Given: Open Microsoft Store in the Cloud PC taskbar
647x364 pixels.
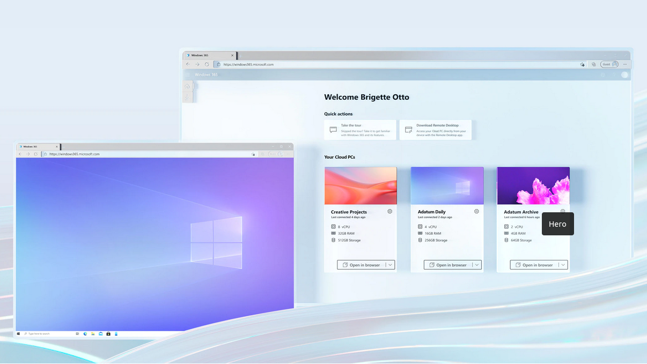Looking at the screenshot, I should coord(108,333).
